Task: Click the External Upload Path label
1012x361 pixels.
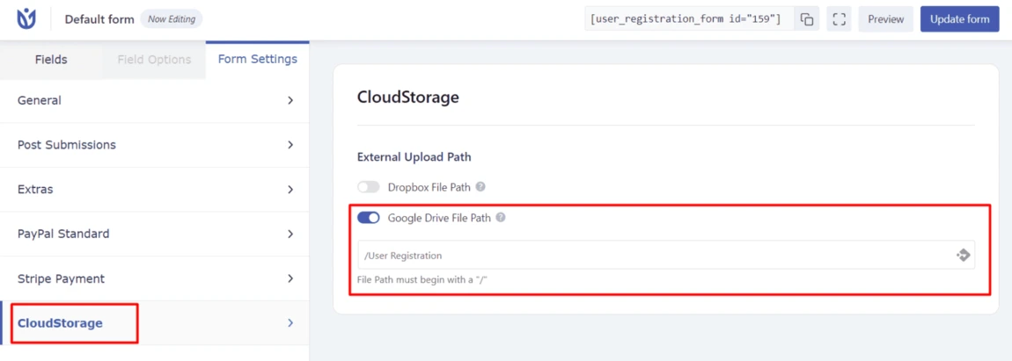Action: pos(414,156)
